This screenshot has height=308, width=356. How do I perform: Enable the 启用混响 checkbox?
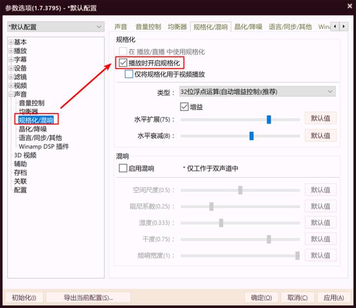click(x=123, y=168)
